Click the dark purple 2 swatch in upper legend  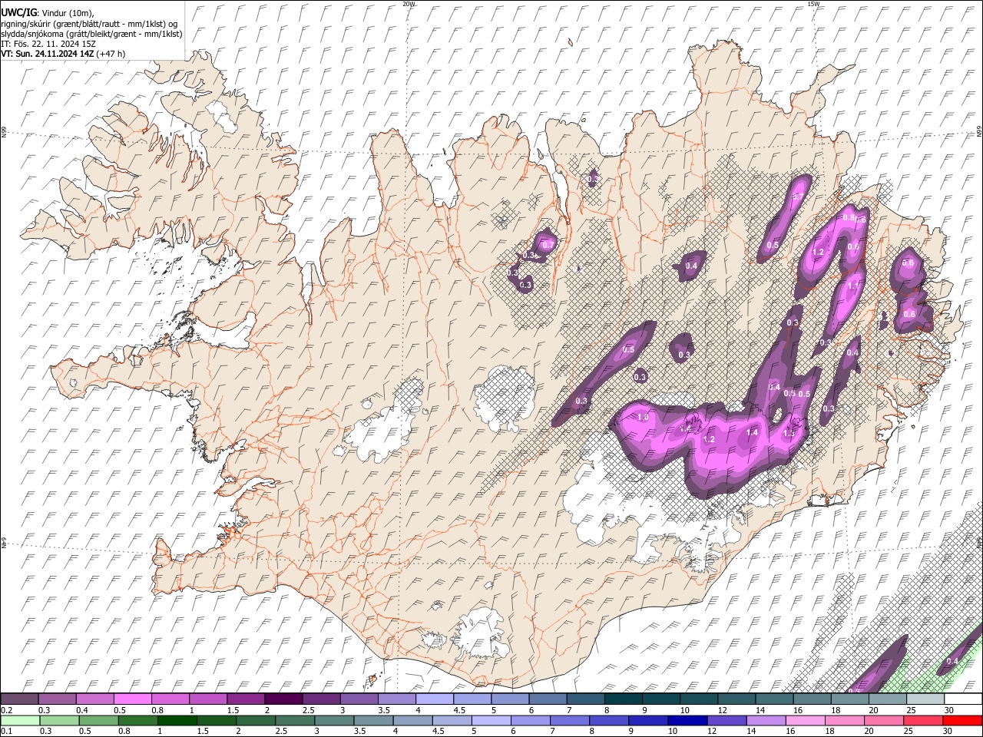click(x=283, y=699)
